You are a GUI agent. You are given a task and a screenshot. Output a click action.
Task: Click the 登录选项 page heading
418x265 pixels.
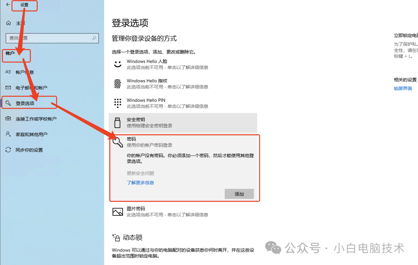130,23
